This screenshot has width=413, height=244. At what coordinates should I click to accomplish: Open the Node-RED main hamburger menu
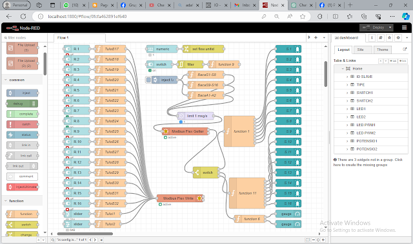[x=404, y=28]
